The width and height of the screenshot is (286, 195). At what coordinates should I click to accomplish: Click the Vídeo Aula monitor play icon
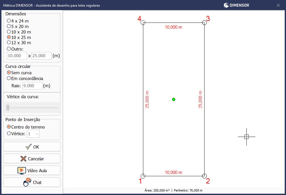[x=22, y=170]
